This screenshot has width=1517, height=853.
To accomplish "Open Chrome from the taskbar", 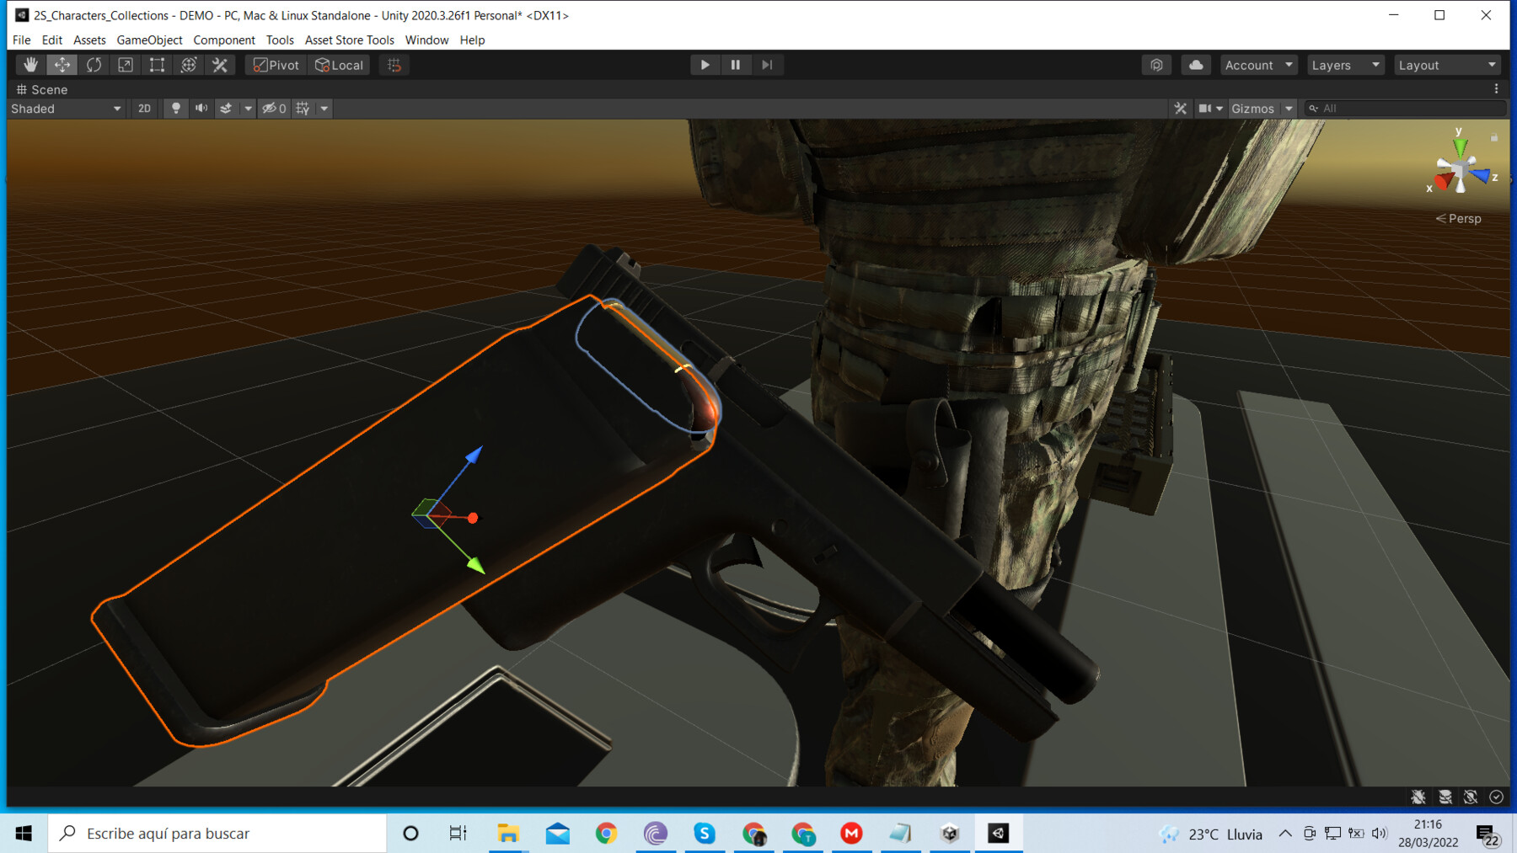I will pos(606,833).
